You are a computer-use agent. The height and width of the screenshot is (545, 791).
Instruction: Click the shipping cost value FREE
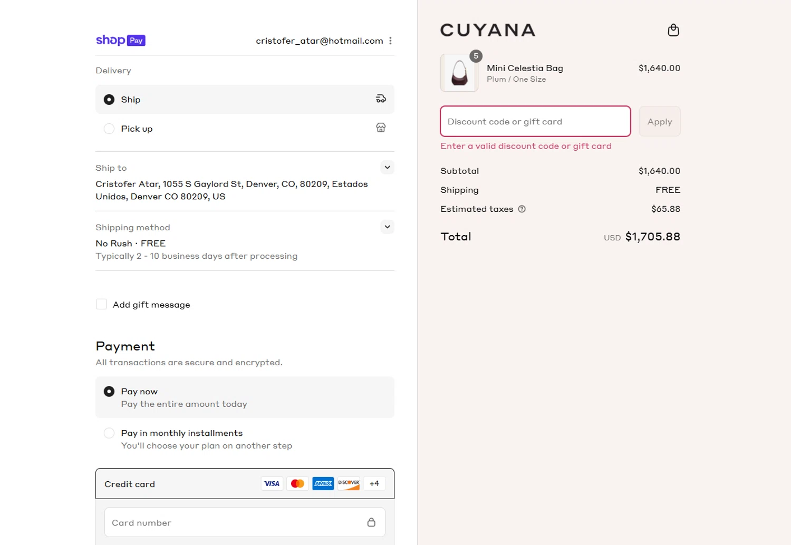[x=668, y=190]
